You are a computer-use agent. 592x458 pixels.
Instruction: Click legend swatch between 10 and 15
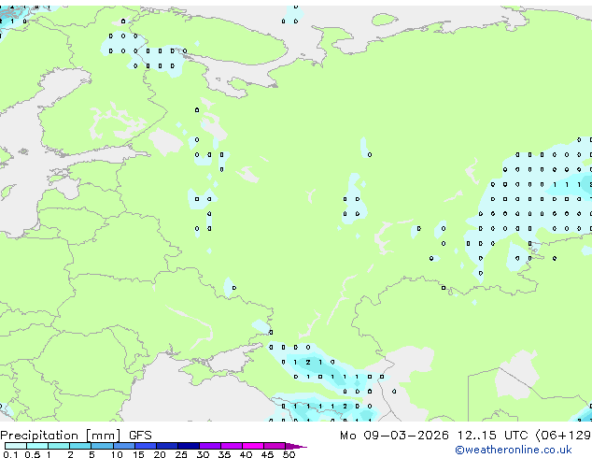tap(123, 446)
